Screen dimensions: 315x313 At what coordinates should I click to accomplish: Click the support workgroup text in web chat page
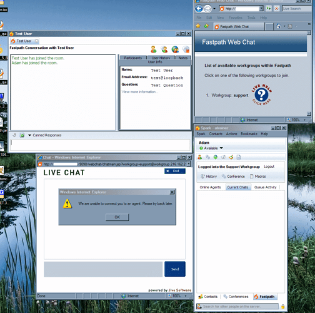[241, 95]
